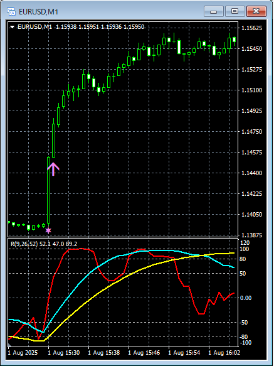Click the EURUSD,M1 title bar text
Image resolution: width=274 pixels, height=366 pixels.
38,12
